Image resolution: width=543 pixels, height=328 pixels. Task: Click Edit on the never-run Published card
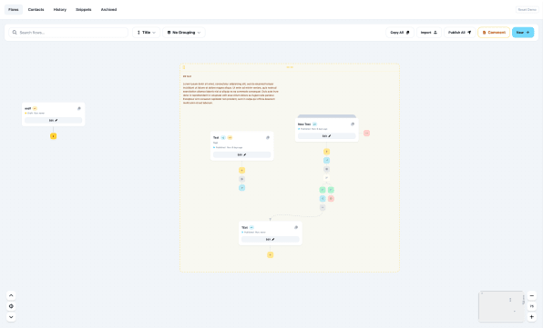coord(270,239)
